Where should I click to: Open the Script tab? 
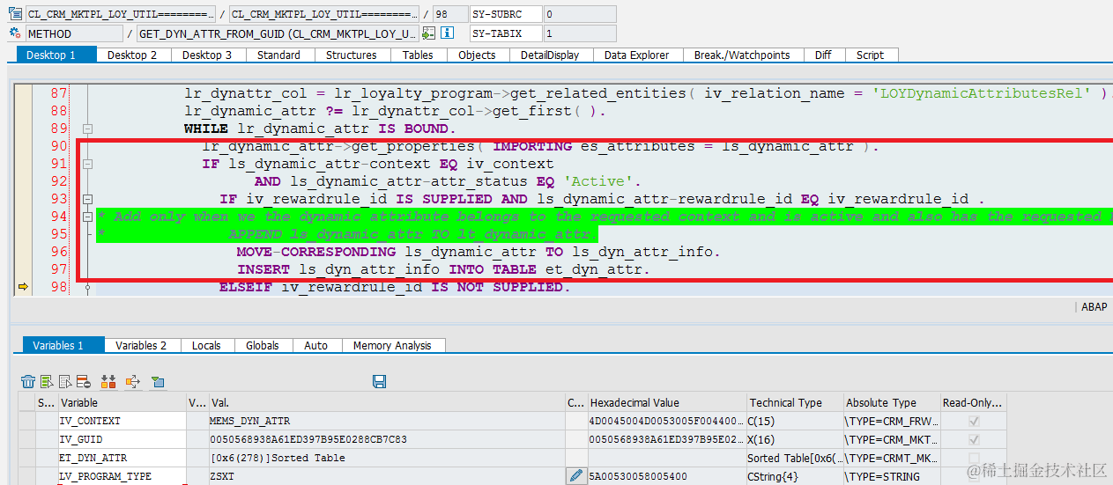tap(870, 55)
